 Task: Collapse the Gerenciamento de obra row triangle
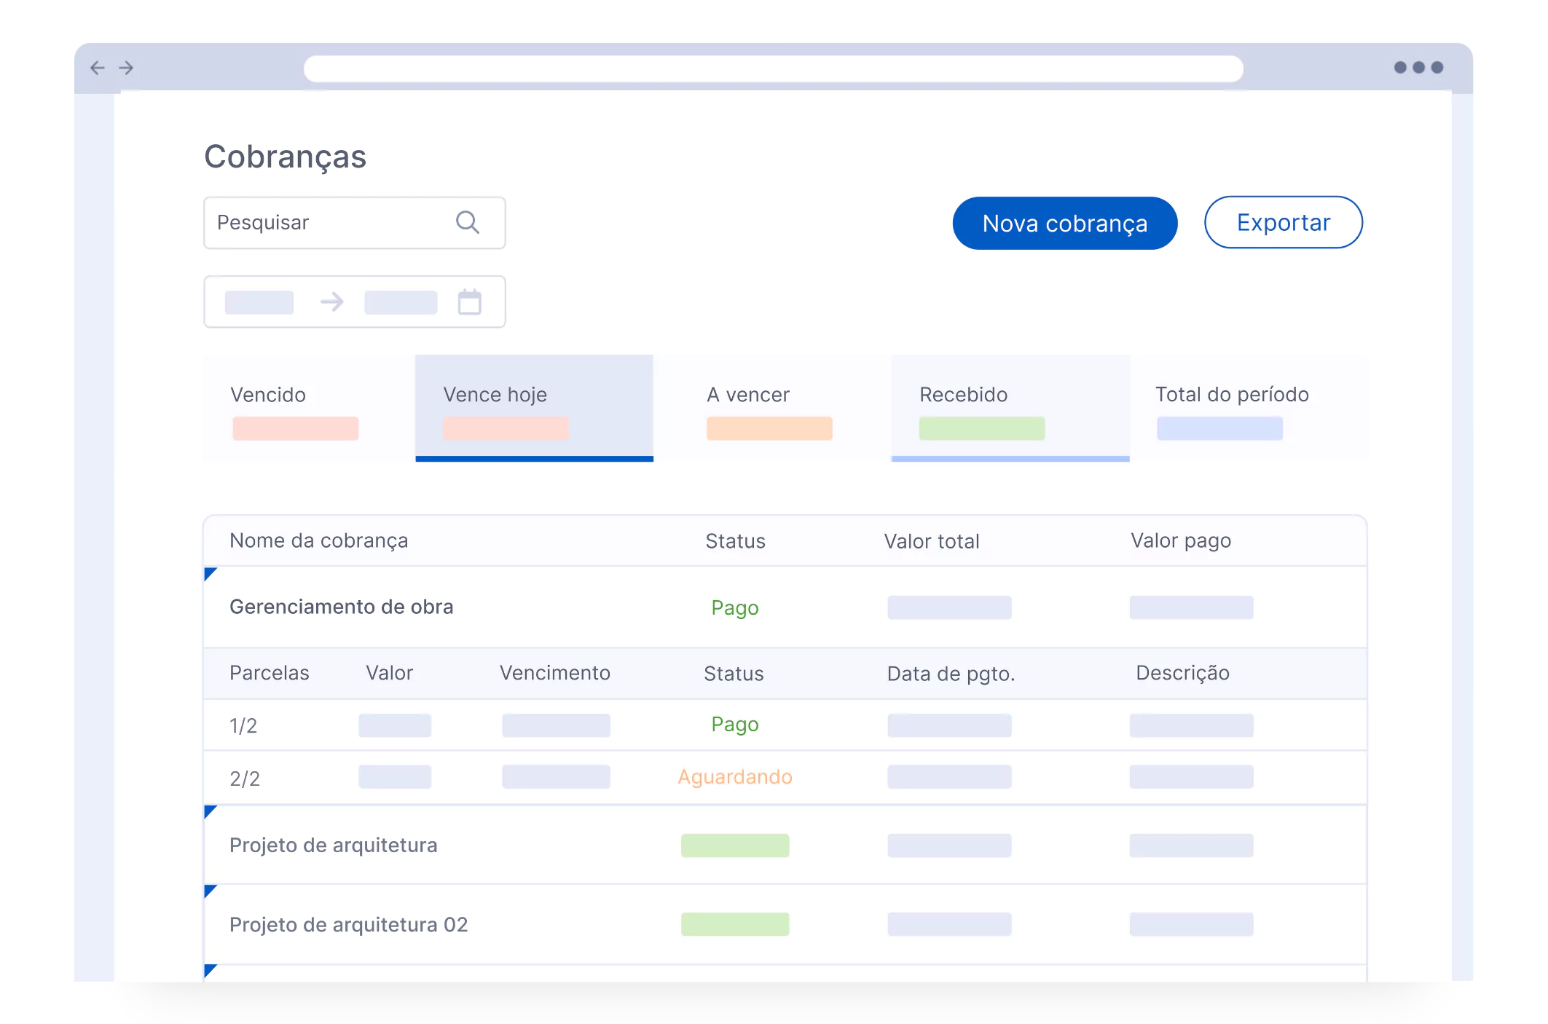pyautogui.click(x=211, y=574)
